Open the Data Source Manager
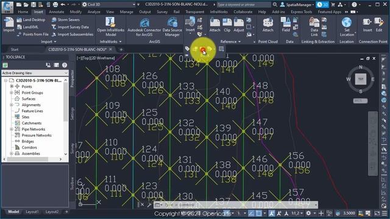This screenshot has height=219, width=390. click(x=172, y=27)
